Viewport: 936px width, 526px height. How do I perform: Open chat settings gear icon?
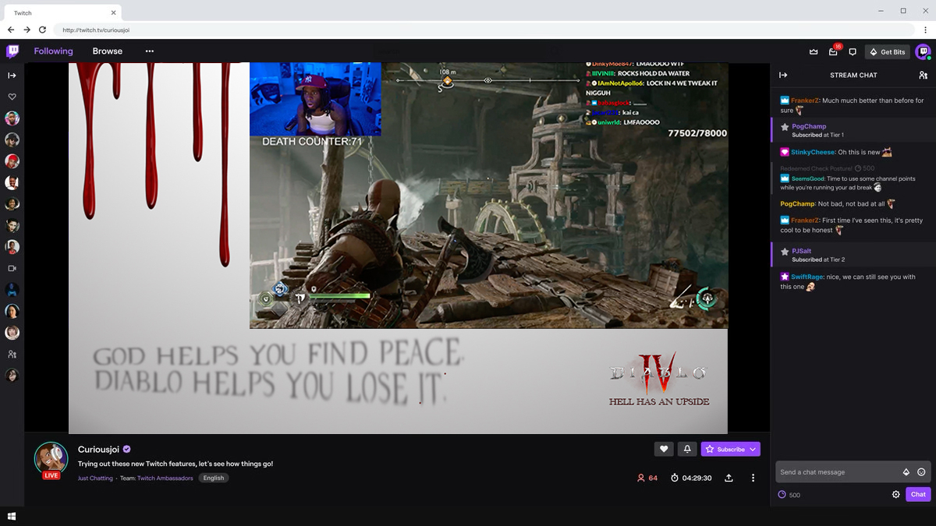pyautogui.click(x=896, y=495)
